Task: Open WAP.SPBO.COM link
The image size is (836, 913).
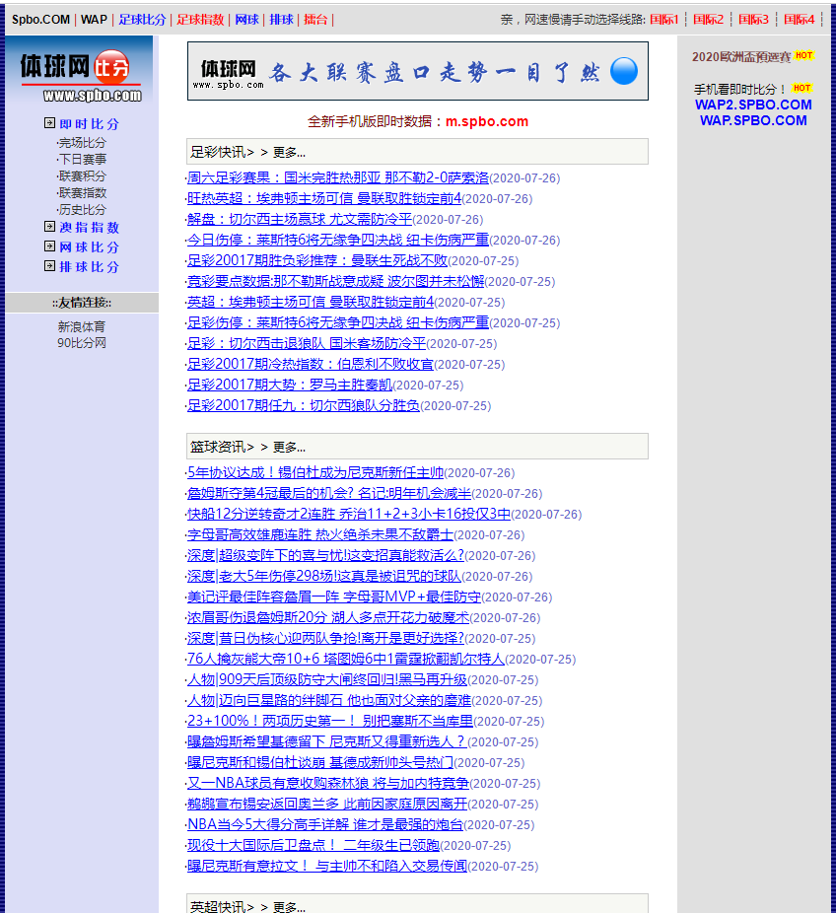Action: (753, 120)
